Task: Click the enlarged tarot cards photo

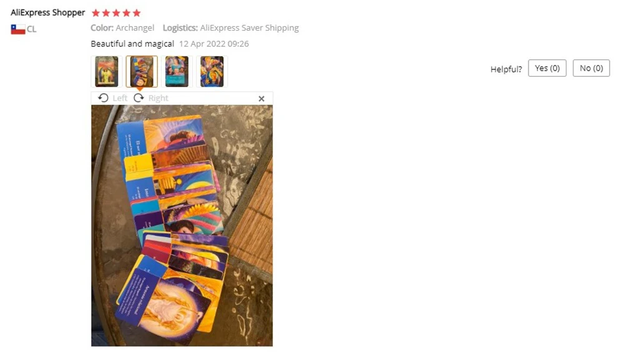Action: point(182,225)
